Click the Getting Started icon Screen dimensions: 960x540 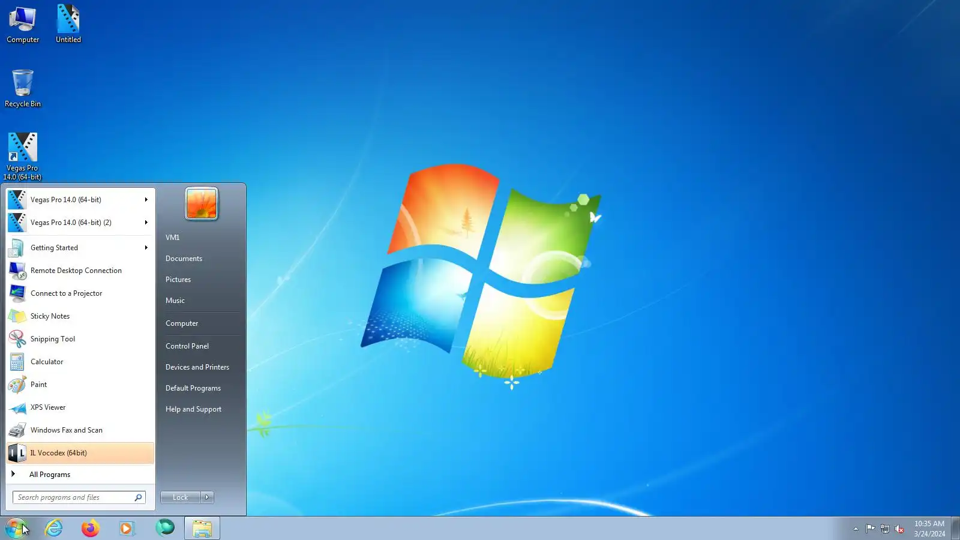17,248
